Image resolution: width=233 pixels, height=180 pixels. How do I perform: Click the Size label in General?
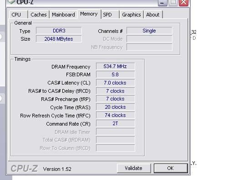(25, 39)
